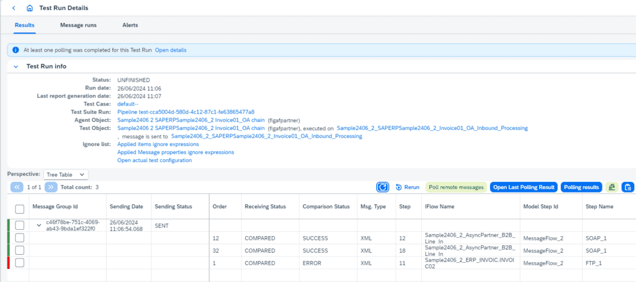Check the box for message group c46f78be
Image resolution: width=636 pixels, height=282 pixels.
(19, 225)
